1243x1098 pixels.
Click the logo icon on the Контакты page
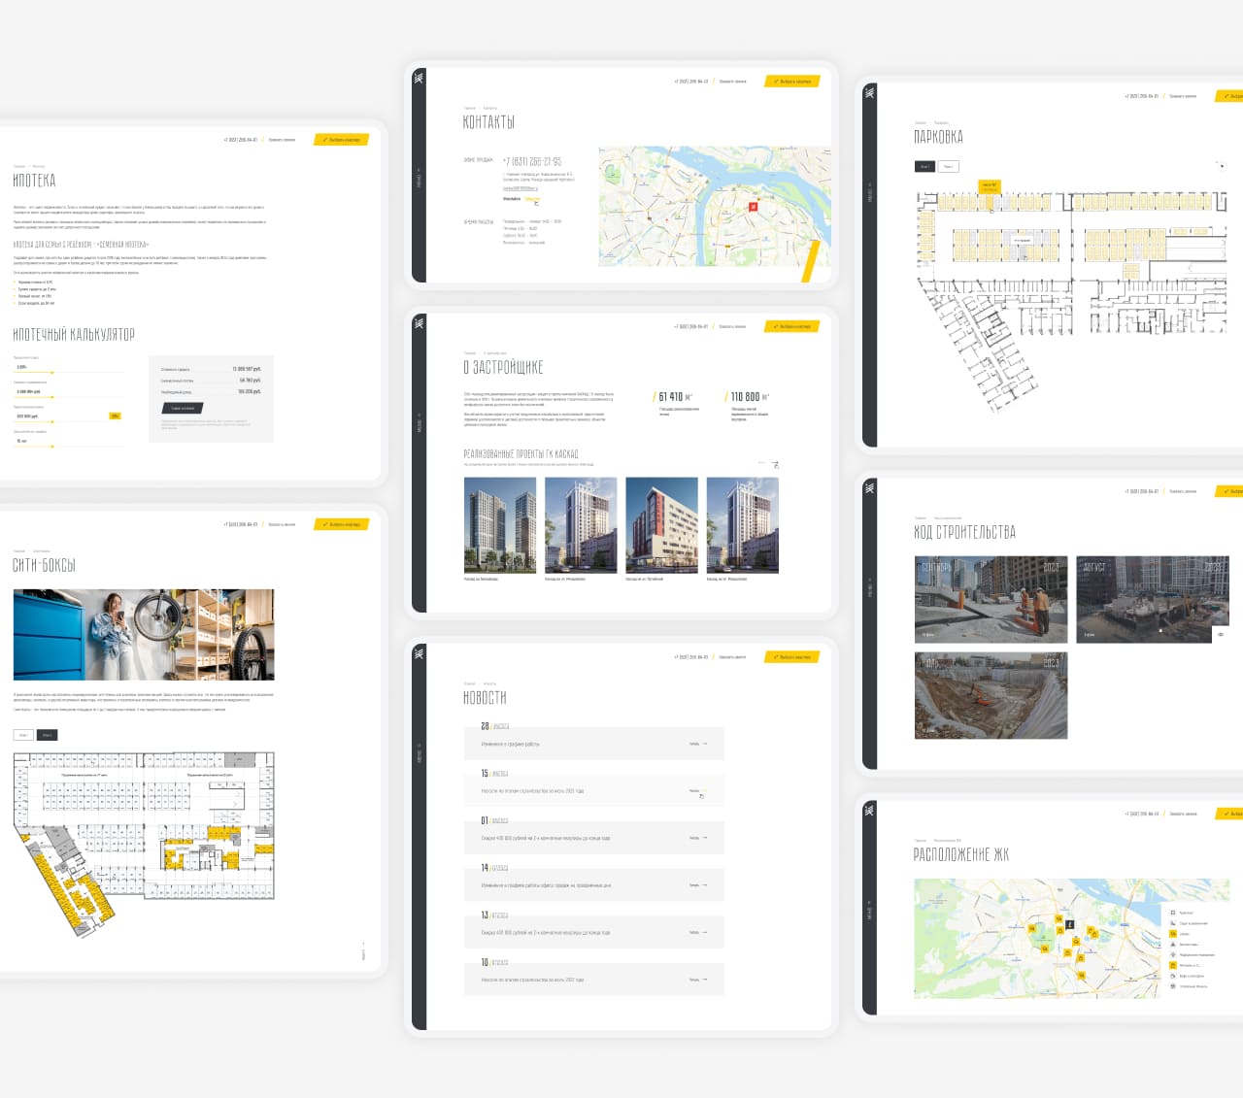point(419,78)
